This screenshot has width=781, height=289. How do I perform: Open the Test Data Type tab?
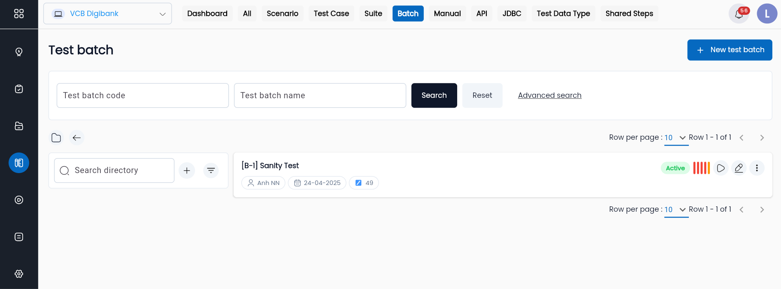(x=563, y=14)
